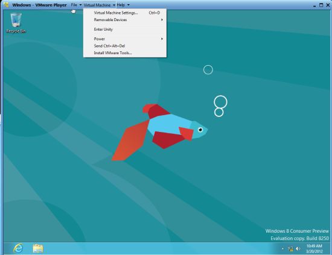Screen dimensions: 332x255
Task: Click dropdown arrow beside Virtual Machine
Action: pyautogui.click(x=114, y=5)
